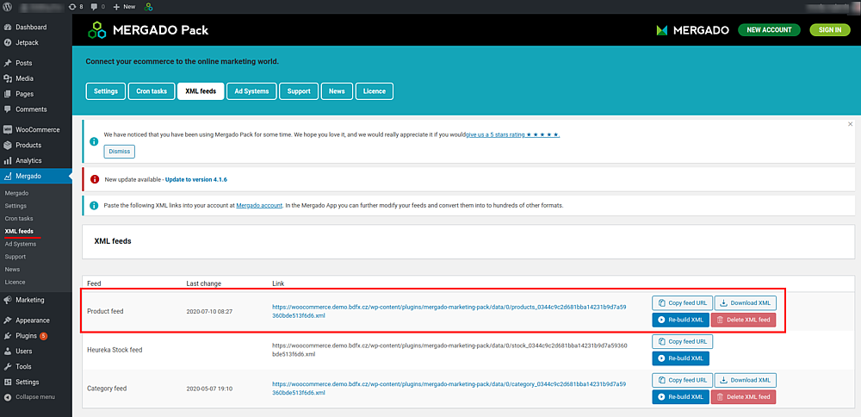Image resolution: width=861 pixels, height=417 pixels.
Task: Click the SIGN IN button
Action: [x=830, y=30]
